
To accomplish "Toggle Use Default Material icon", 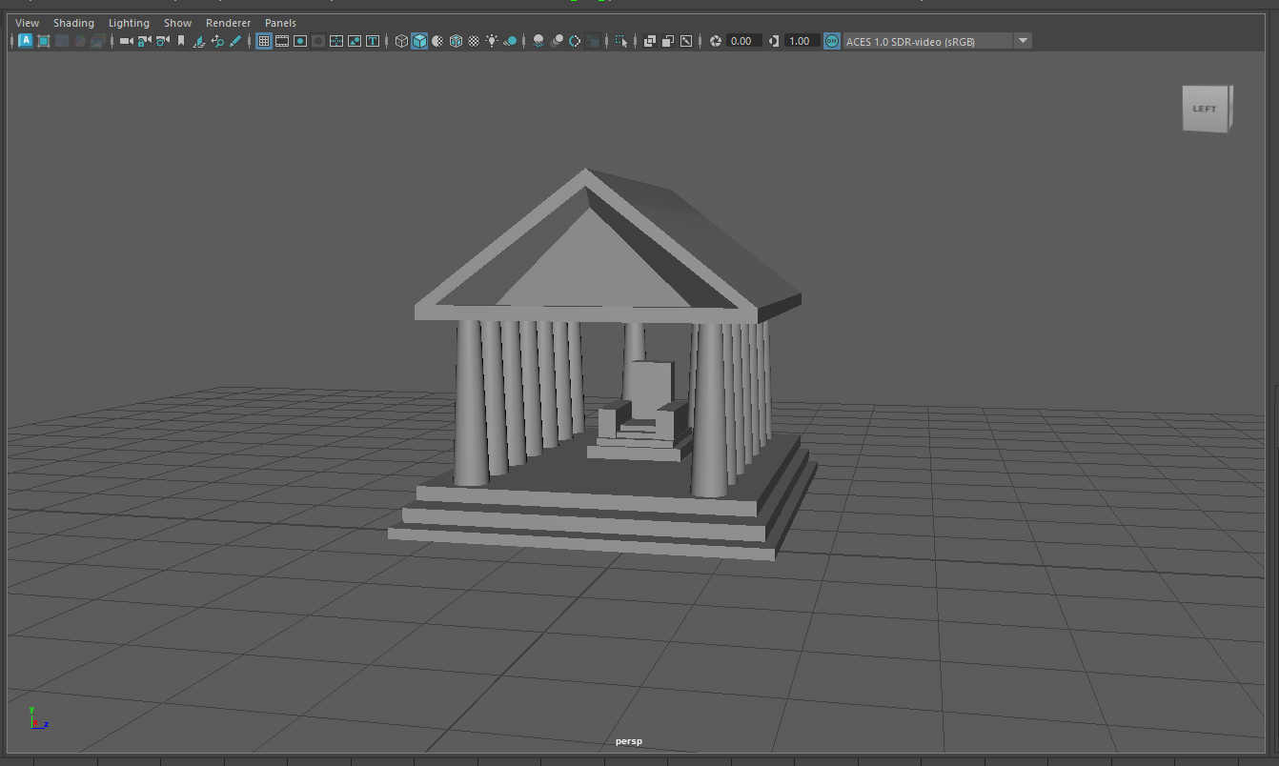I will (x=437, y=41).
